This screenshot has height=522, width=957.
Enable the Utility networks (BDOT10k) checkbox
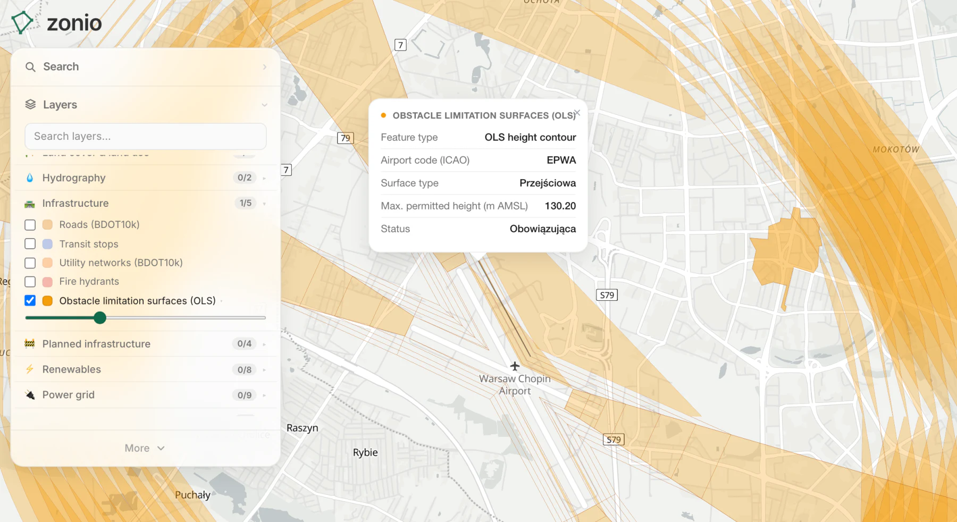tap(30, 263)
